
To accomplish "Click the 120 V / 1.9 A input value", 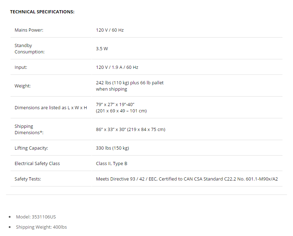I will tap(117, 67).
